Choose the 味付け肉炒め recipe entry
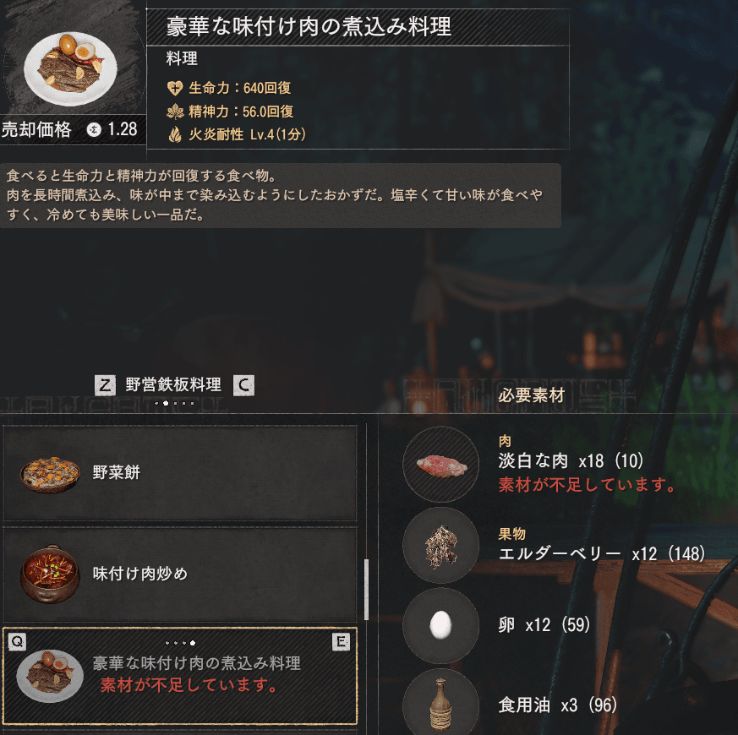Image resolution: width=738 pixels, height=735 pixels. pos(180,574)
